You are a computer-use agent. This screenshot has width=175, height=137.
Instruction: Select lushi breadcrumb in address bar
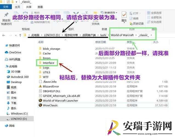(103, 35)
